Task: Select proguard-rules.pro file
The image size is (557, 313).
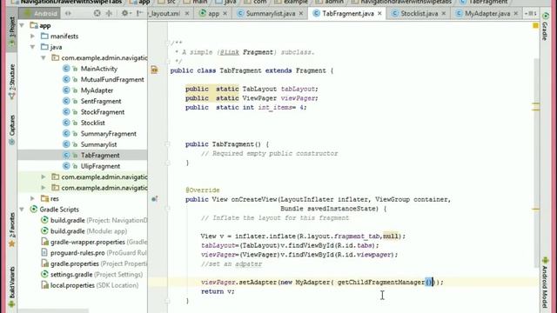Action: pos(94,253)
